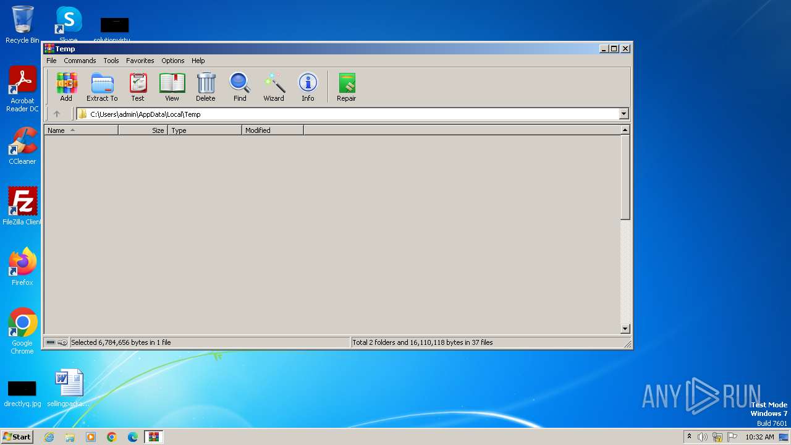
Task: Open the Commands menu
Action: (x=80, y=61)
